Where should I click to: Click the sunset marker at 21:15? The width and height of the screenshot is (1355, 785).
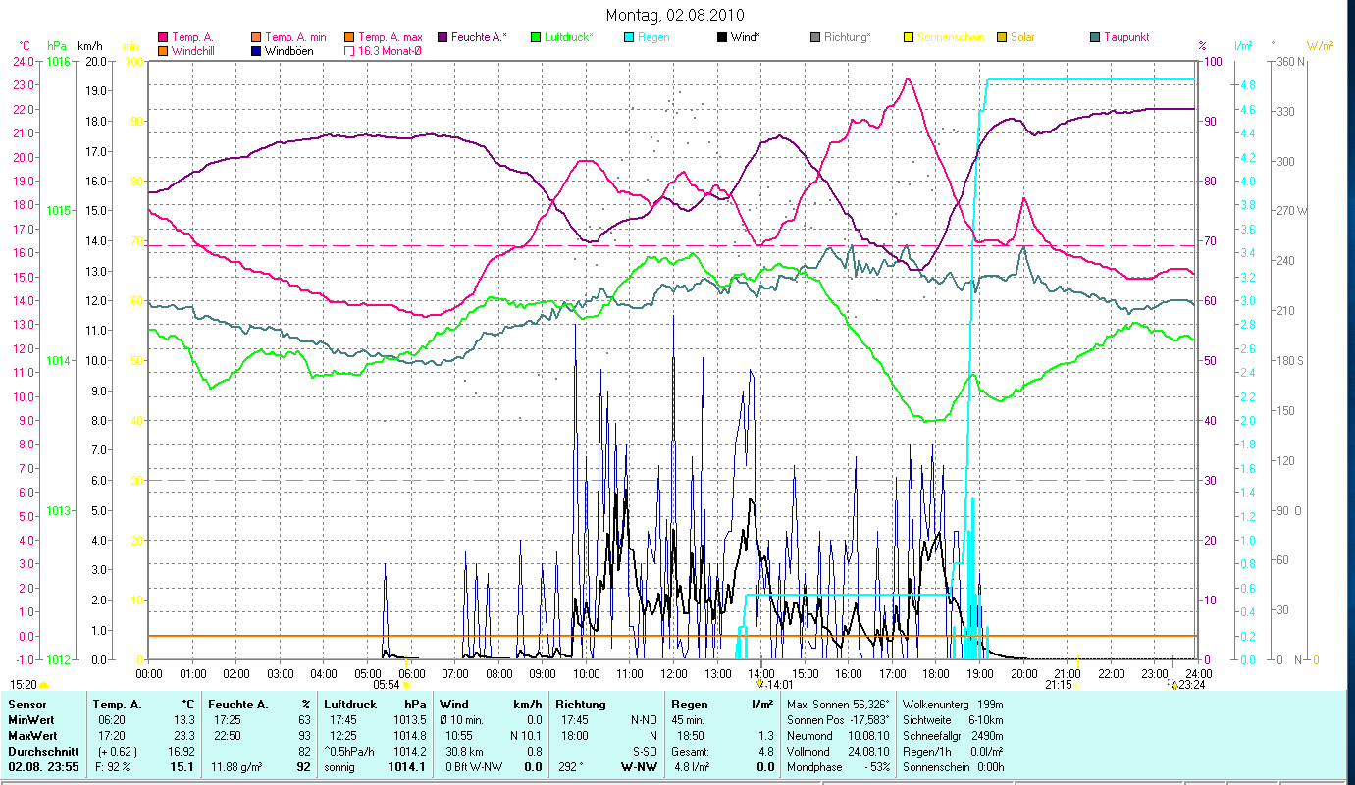1076,685
